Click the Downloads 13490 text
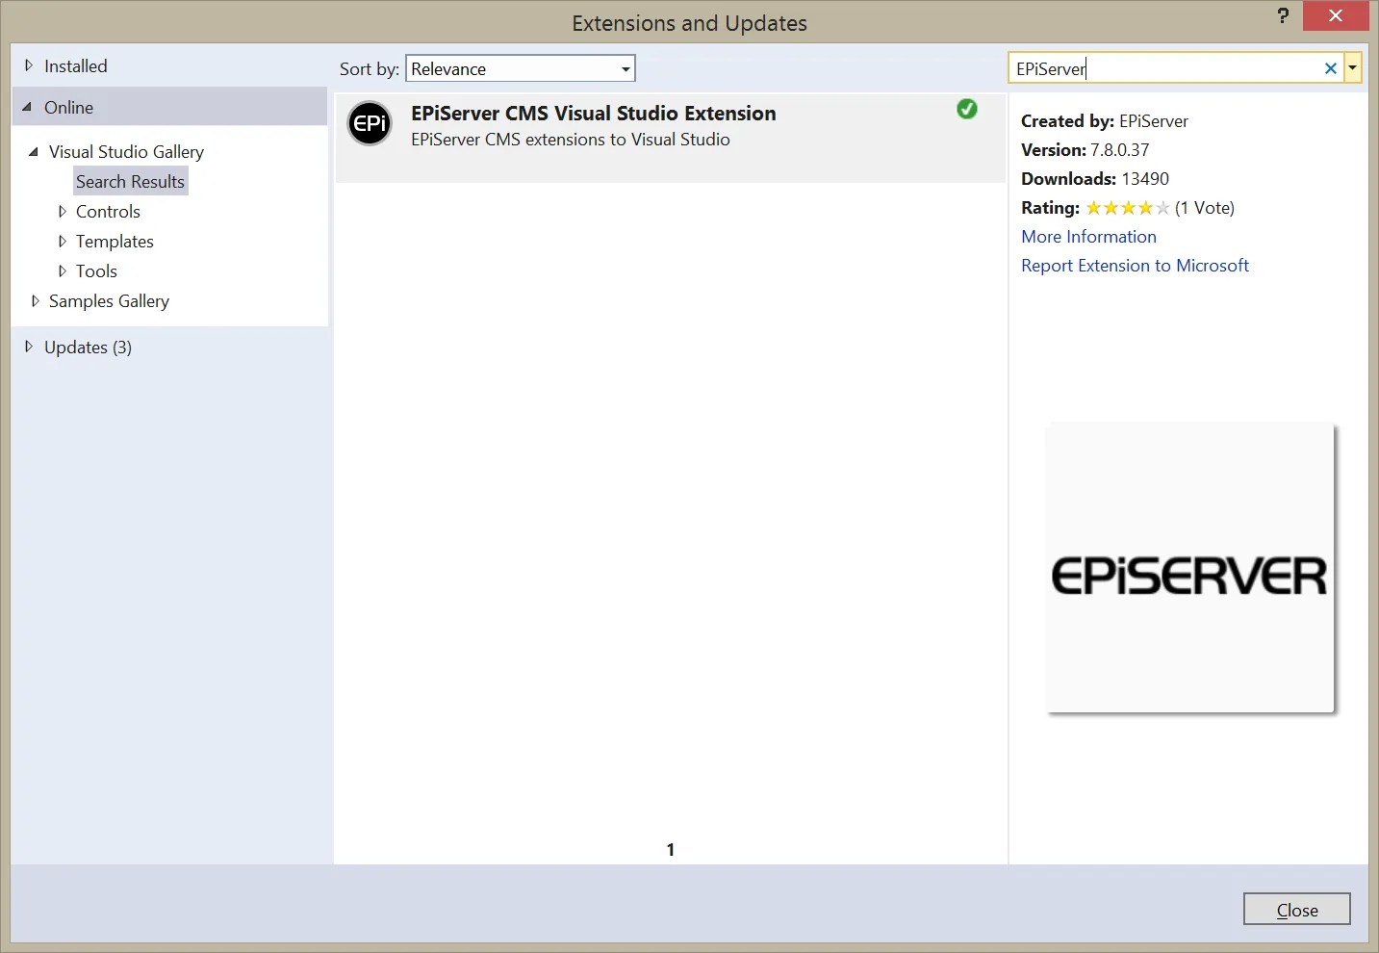Viewport: 1379px width, 953px height. pyautogui.click(x=1095, y=178)
